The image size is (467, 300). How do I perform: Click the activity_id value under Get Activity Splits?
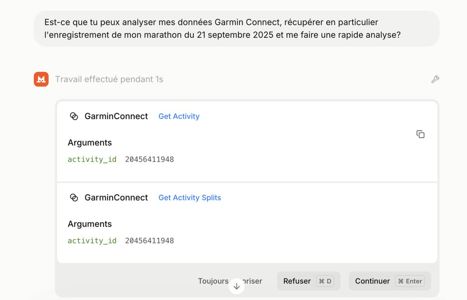point(149,241)
